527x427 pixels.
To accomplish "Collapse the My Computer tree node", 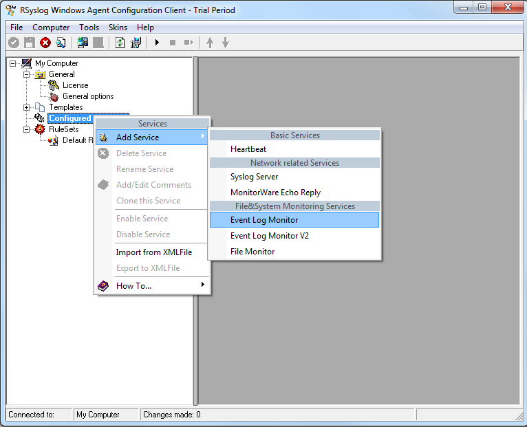I will [13, 63].
